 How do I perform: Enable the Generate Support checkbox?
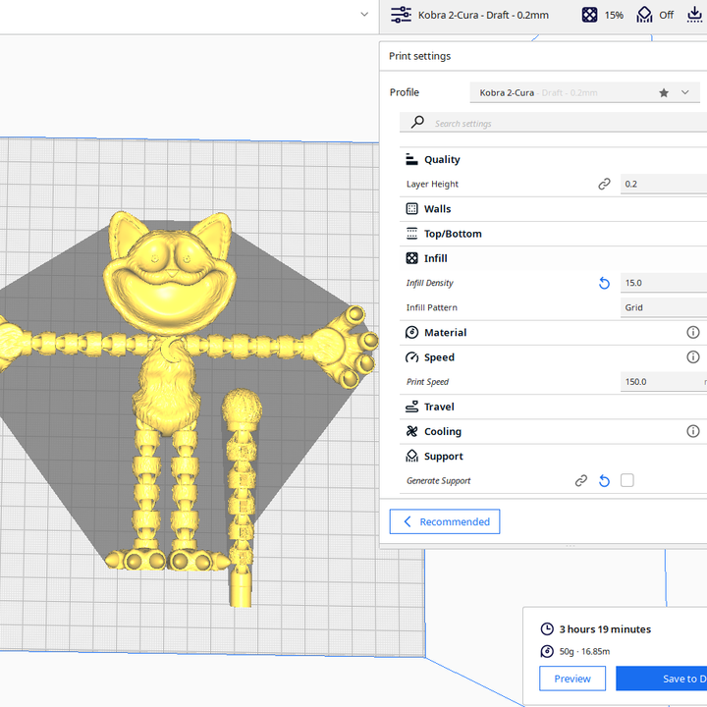coord(627,480)
